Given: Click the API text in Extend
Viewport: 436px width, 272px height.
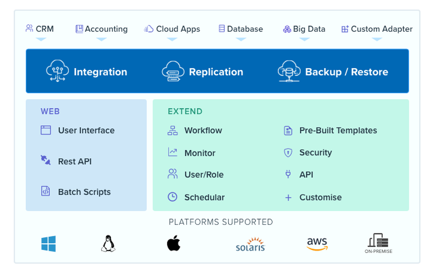Looking at the screenshot, I should pos(306,175).
